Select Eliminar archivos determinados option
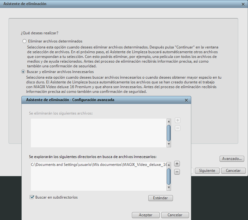This screenshot has height=220, width=248. point(24,41)
